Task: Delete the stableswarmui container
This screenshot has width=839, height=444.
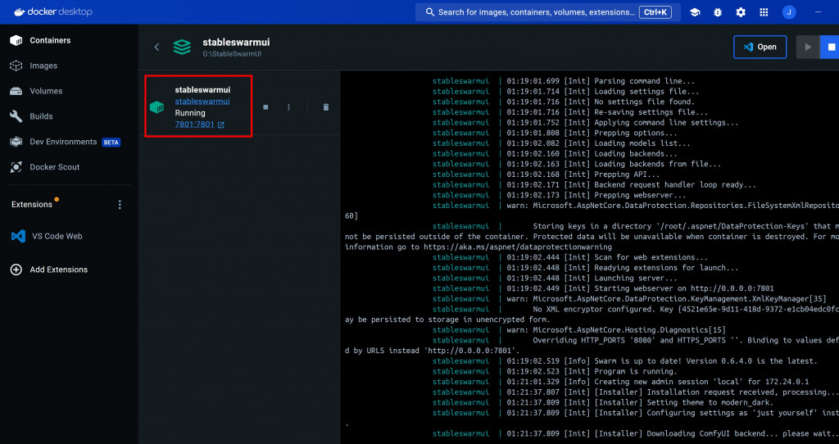Action: 326,107
